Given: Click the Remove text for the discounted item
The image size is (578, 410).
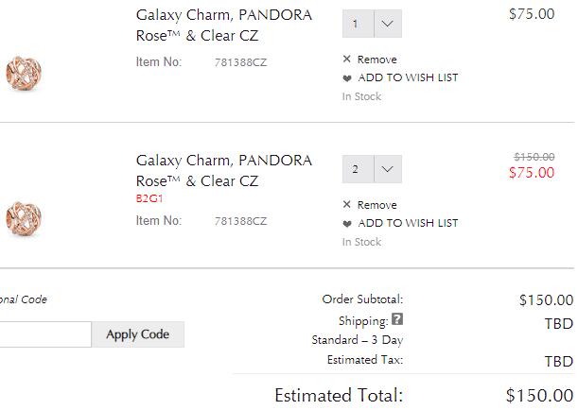Looking at the screenshot, I should (377, 205).
